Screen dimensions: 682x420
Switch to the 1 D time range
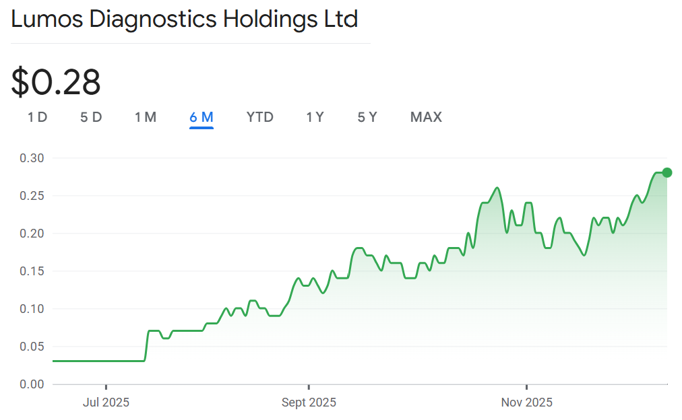coord(37,116)
